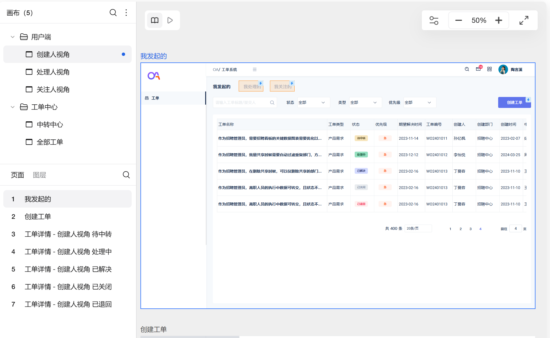Image resolution: width=550 pixels, height=338 pixels.
Task: Click the mail notification icon with badge
Action: [478, 69]
